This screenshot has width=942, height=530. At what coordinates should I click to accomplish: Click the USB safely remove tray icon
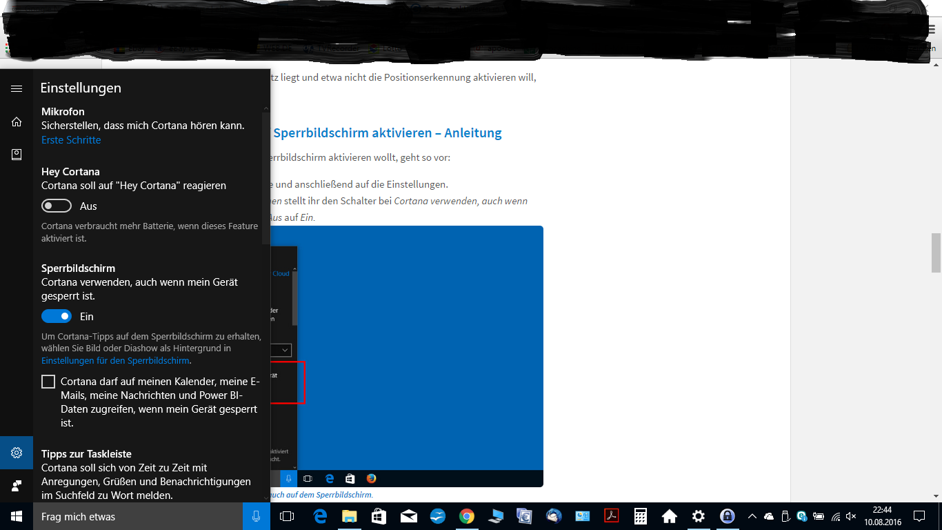coord(785,516)
